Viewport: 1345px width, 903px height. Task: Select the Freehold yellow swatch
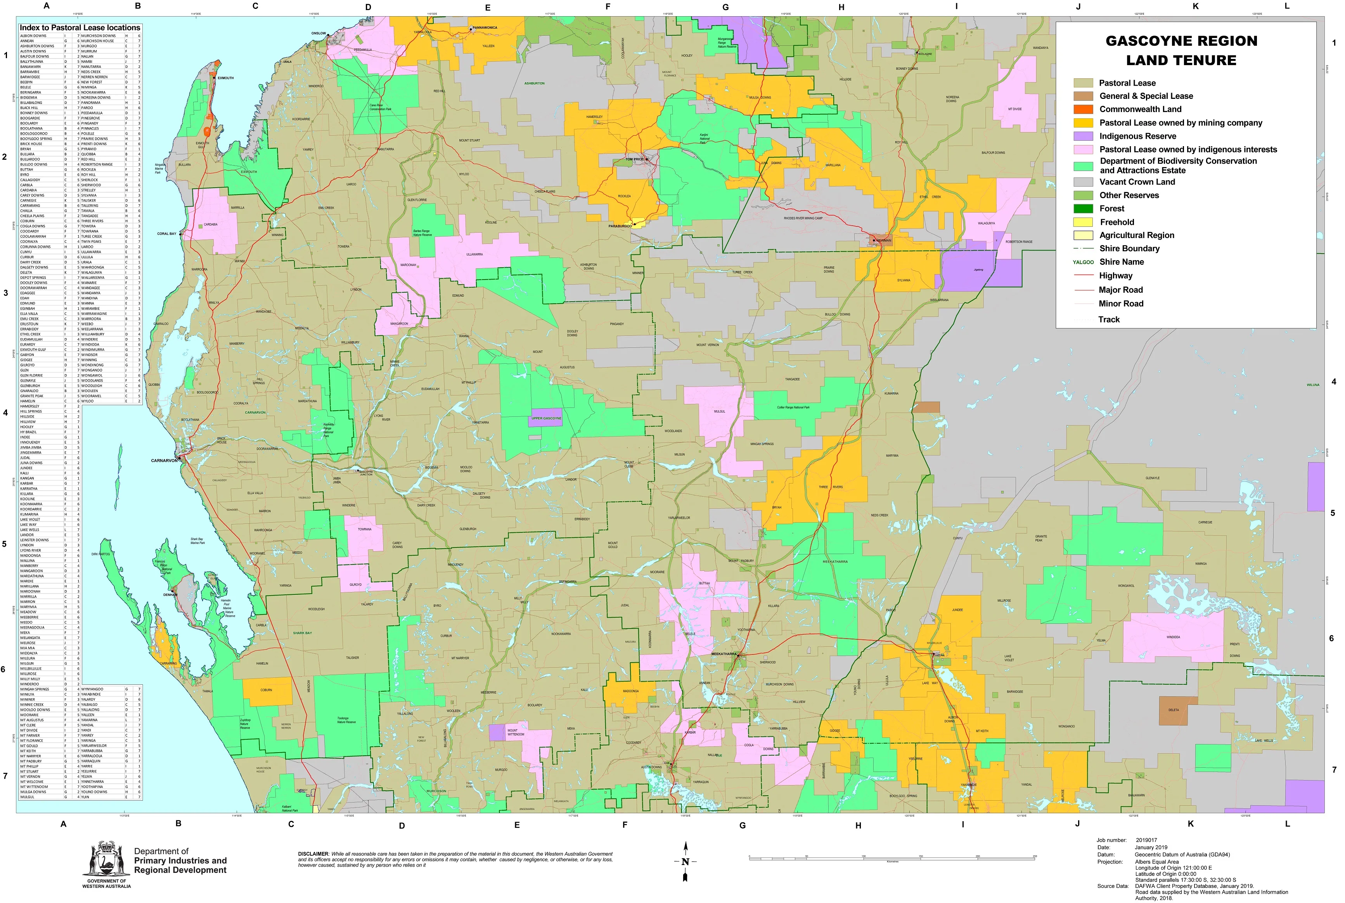pyautogui.click(x=1083, y=222)
